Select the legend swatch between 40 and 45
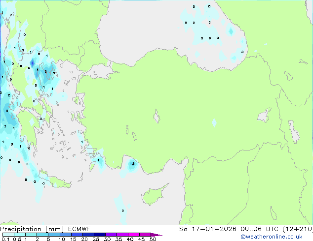313x241 pixels. click(x=136, y=235)
